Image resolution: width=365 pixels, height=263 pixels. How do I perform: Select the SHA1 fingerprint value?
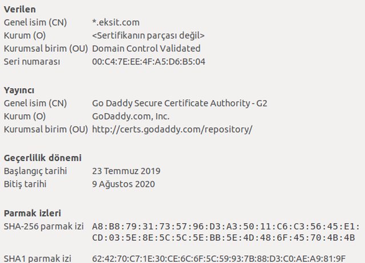[219, 258]
